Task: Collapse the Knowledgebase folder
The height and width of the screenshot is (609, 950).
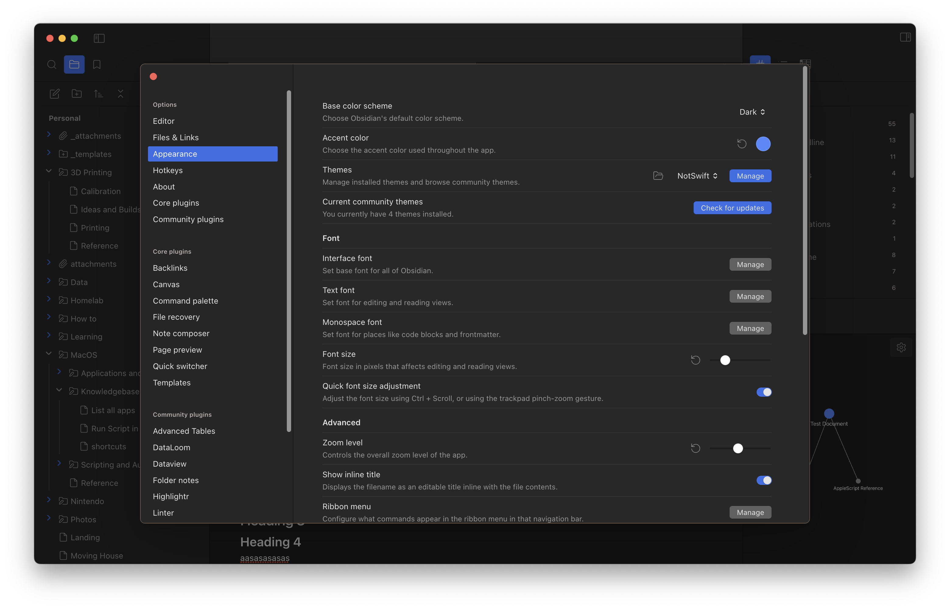Action: [59, 390]
